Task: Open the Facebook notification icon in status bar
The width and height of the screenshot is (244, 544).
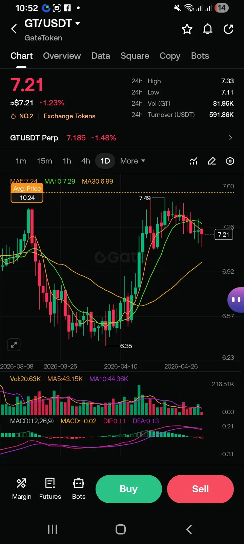Action: (67, 8)
